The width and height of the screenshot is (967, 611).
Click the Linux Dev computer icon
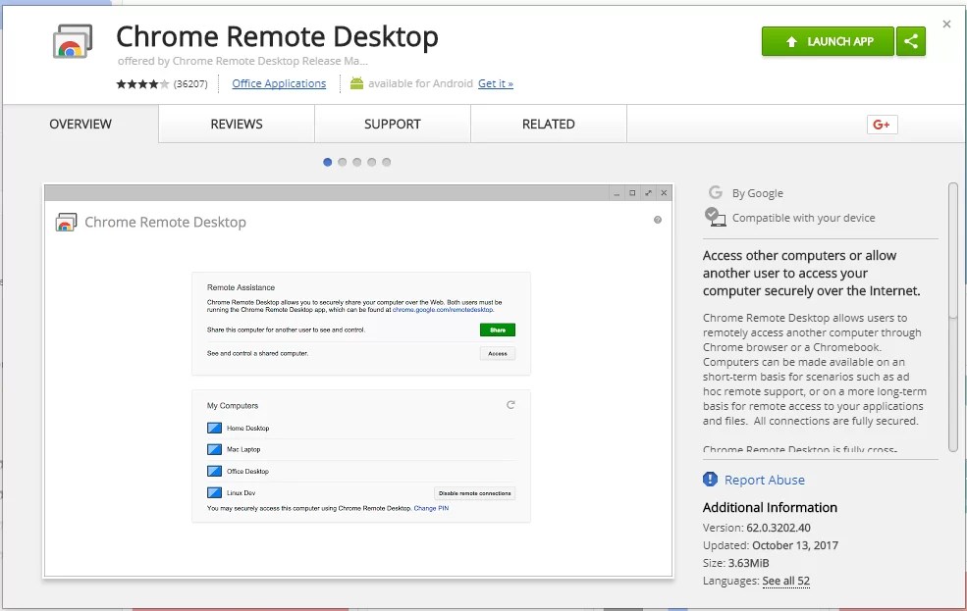click(214, 492)
